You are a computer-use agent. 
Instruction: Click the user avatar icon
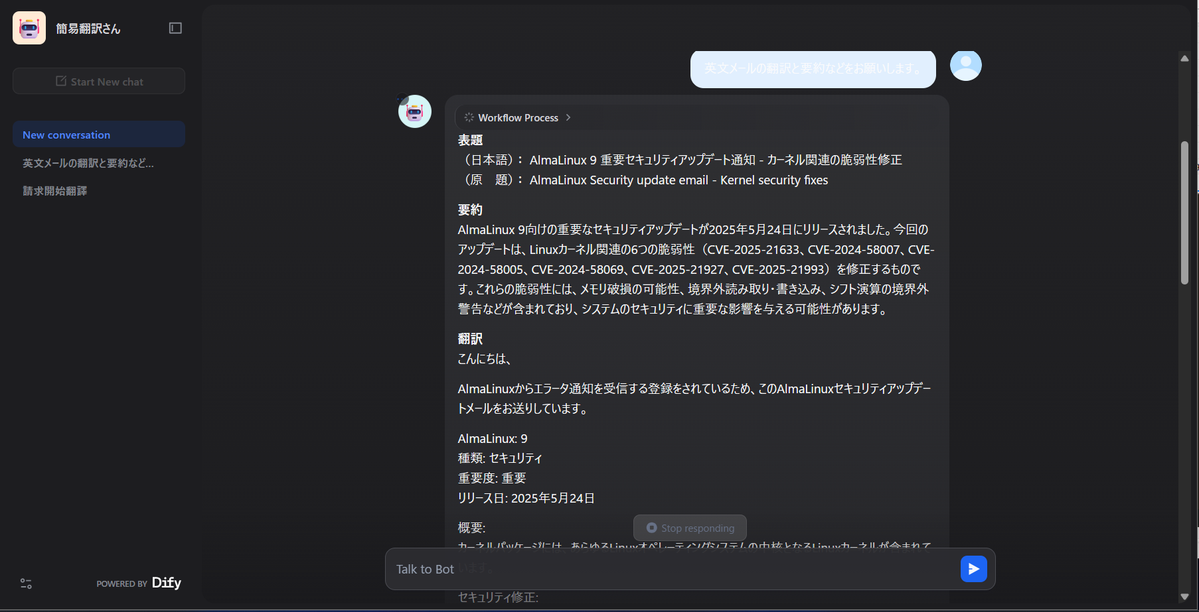[965, 65]
